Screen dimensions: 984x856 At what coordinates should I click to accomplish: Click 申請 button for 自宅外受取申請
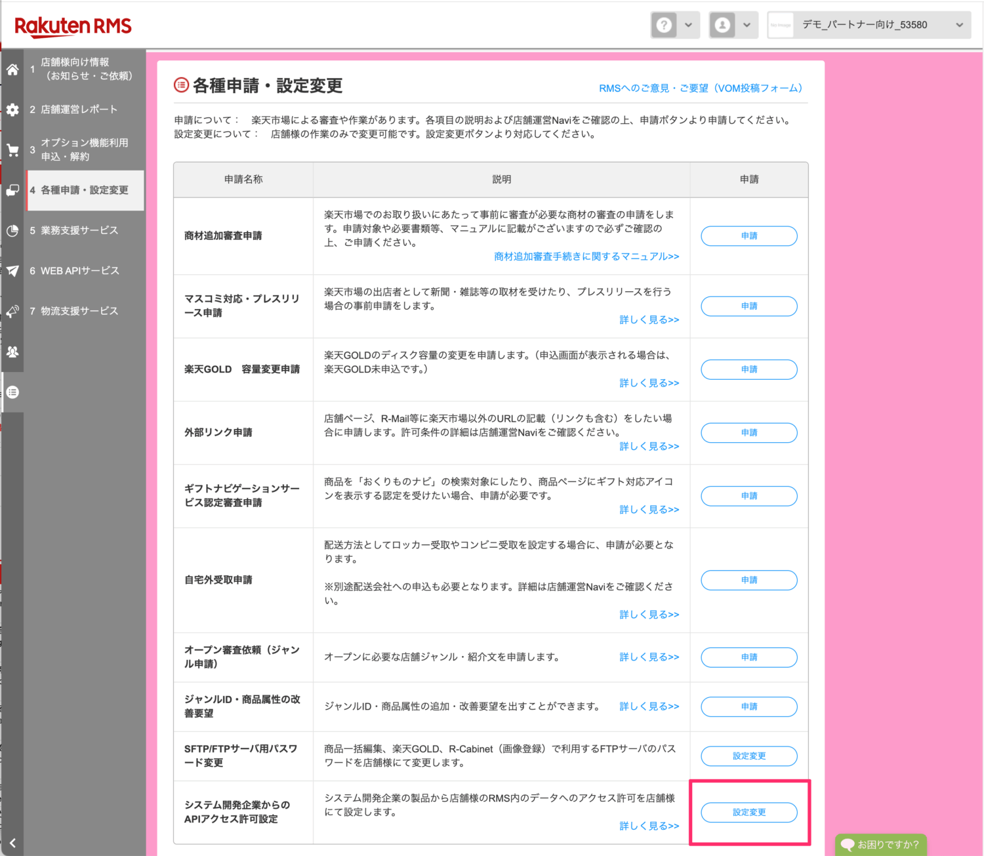[749, 580]
